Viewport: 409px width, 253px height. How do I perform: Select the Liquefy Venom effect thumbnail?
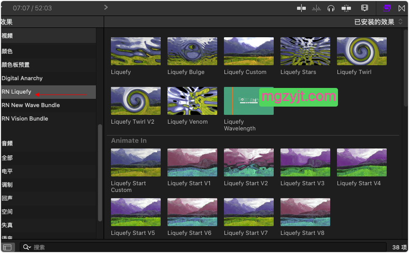pos(192,101)
